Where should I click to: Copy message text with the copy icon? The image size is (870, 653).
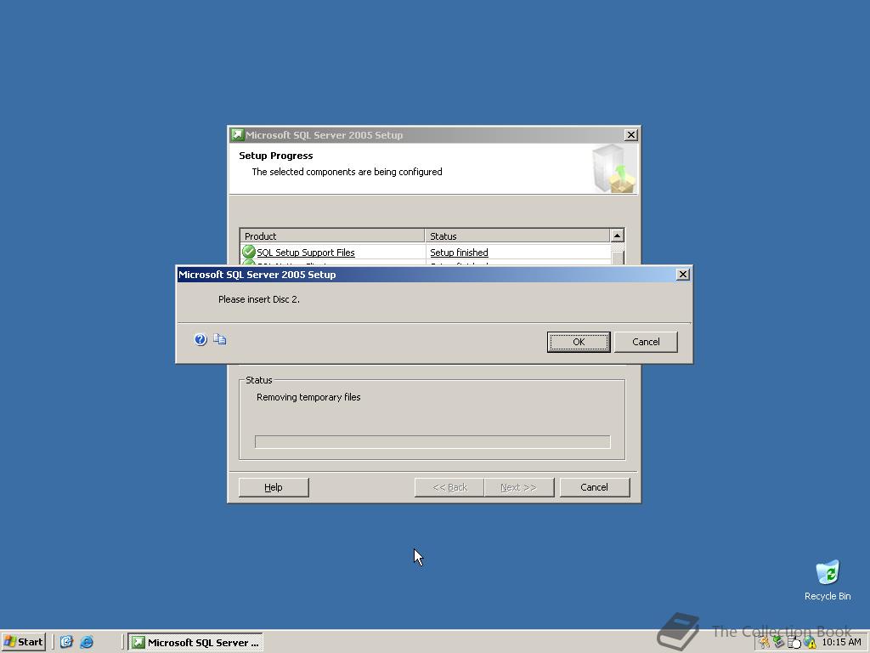(220, 338)
